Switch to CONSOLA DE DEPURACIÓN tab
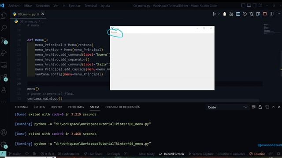The width and height of the screenshot is (282, 158). coord(123,107)
